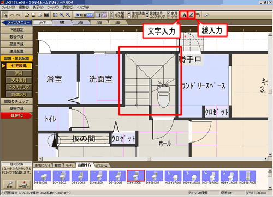Open the お気に入り palette tab

43,165
